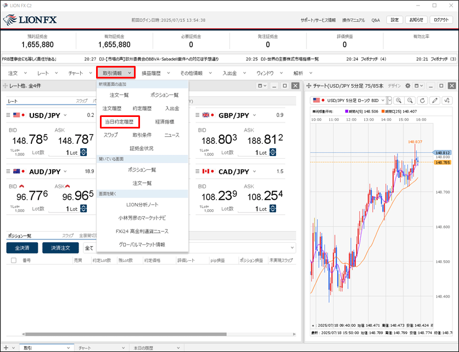Click the USD/JPY panel hamburger menu icon
The width and height of the screenshot is (459, 352).
[x=8, y=115]
